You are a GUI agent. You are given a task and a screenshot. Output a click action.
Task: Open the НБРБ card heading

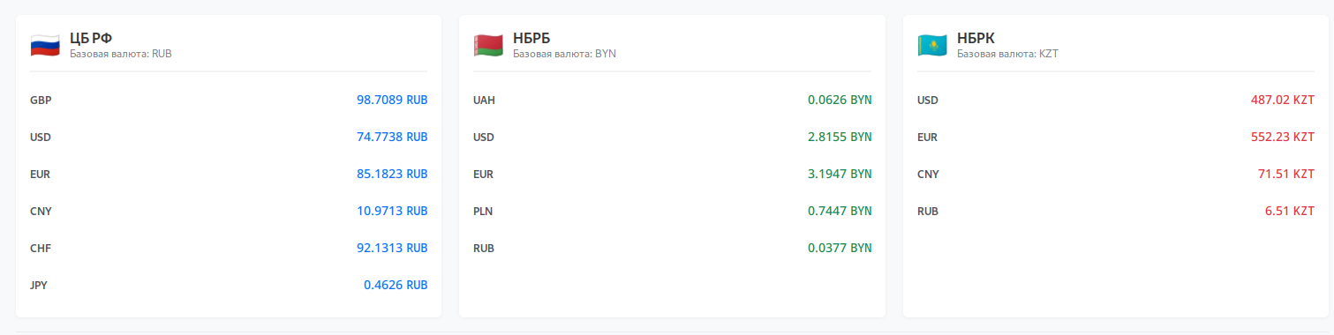coord(531,38)
